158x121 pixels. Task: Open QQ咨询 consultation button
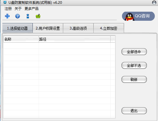click(x=138, y=16)
